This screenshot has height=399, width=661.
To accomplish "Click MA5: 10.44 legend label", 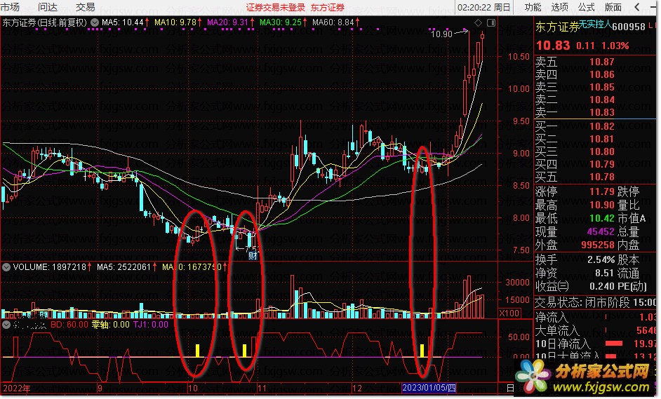I will pyautogui.click(x=123, y=22).
